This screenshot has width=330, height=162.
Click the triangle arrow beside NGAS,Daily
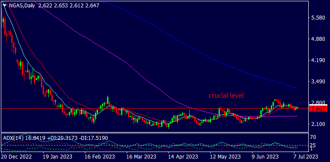5,5
